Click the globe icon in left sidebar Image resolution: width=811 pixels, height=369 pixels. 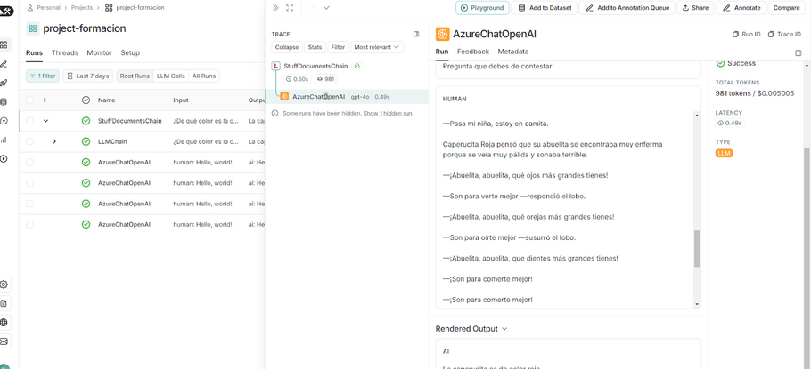pos(4,323)
